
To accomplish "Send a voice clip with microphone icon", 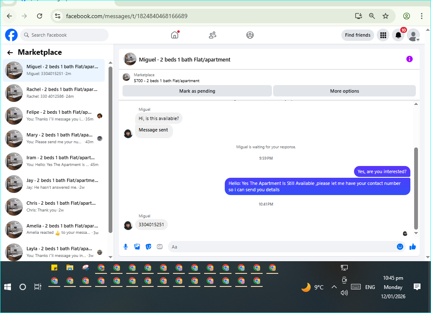I will coord(125,247).
